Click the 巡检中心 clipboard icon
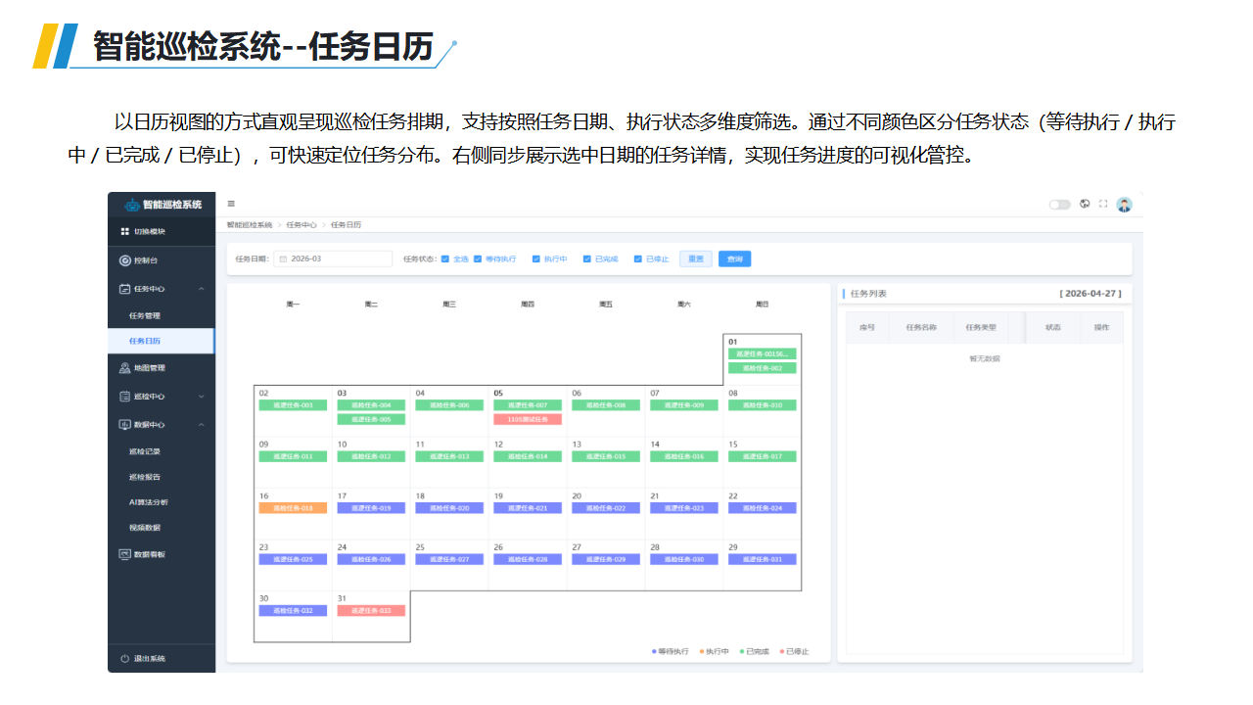Screen dimensions: 1253x705 click(x=124, y=397)
